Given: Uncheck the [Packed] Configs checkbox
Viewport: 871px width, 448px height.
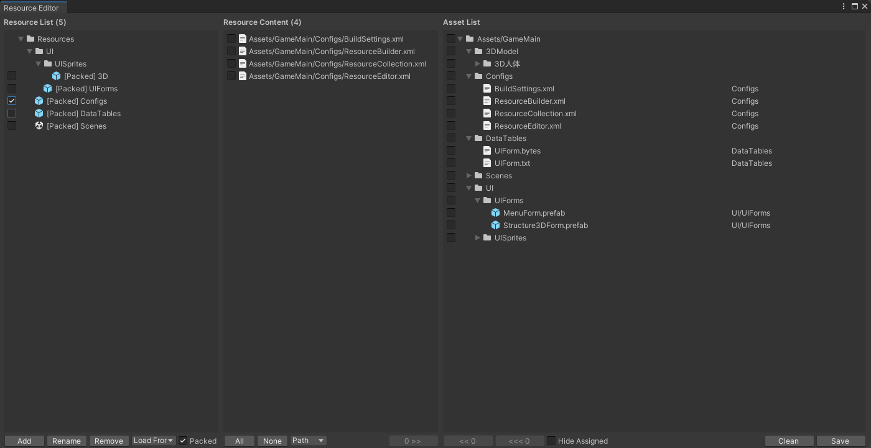Looking at the screenshot, I should click(x=11, y=101).
